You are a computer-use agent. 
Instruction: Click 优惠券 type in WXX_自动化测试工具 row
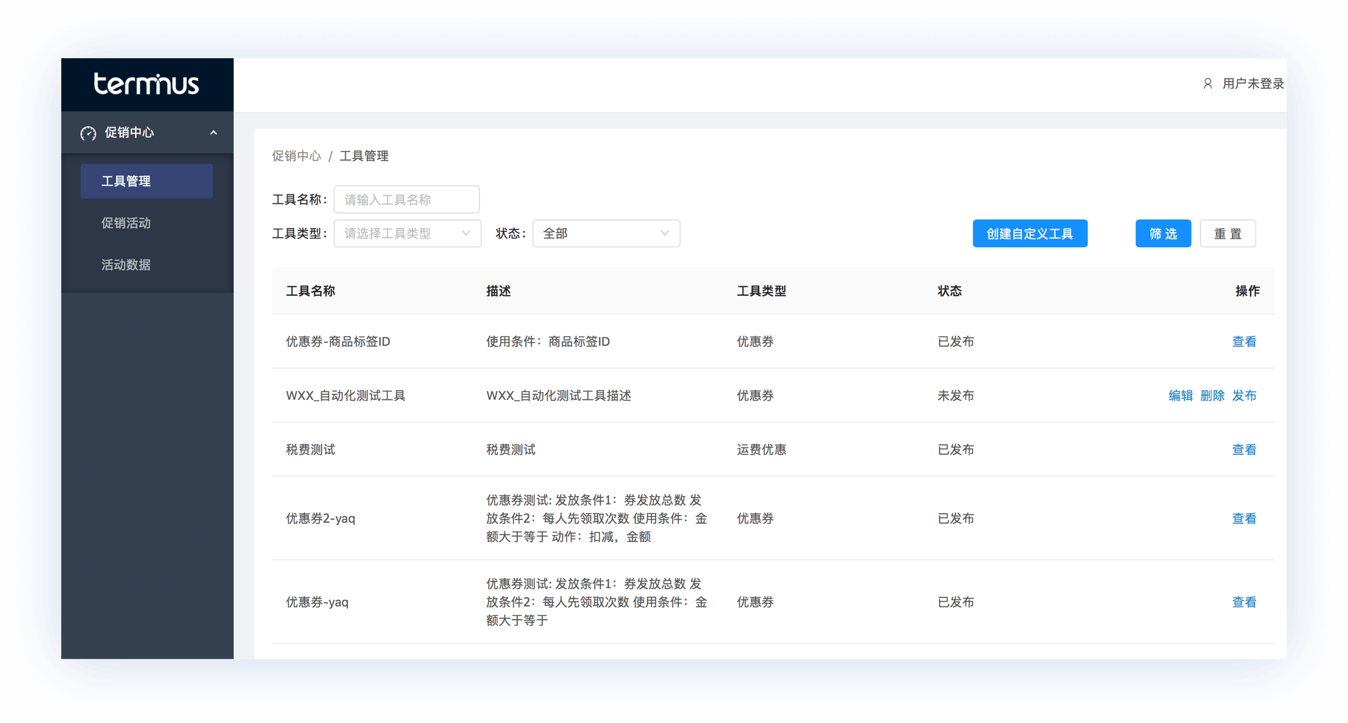click(755, 396)
